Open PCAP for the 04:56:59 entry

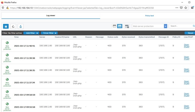click(186, 95)
